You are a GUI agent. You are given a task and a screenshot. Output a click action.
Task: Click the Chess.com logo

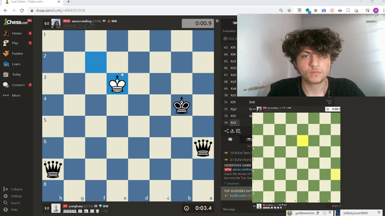click(x=16, y=22)
